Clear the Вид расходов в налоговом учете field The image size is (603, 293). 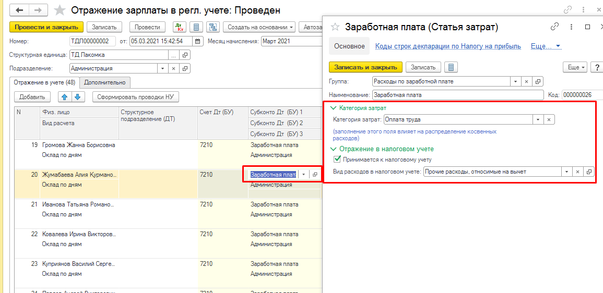pyautogui.click(x=577, y=172)
